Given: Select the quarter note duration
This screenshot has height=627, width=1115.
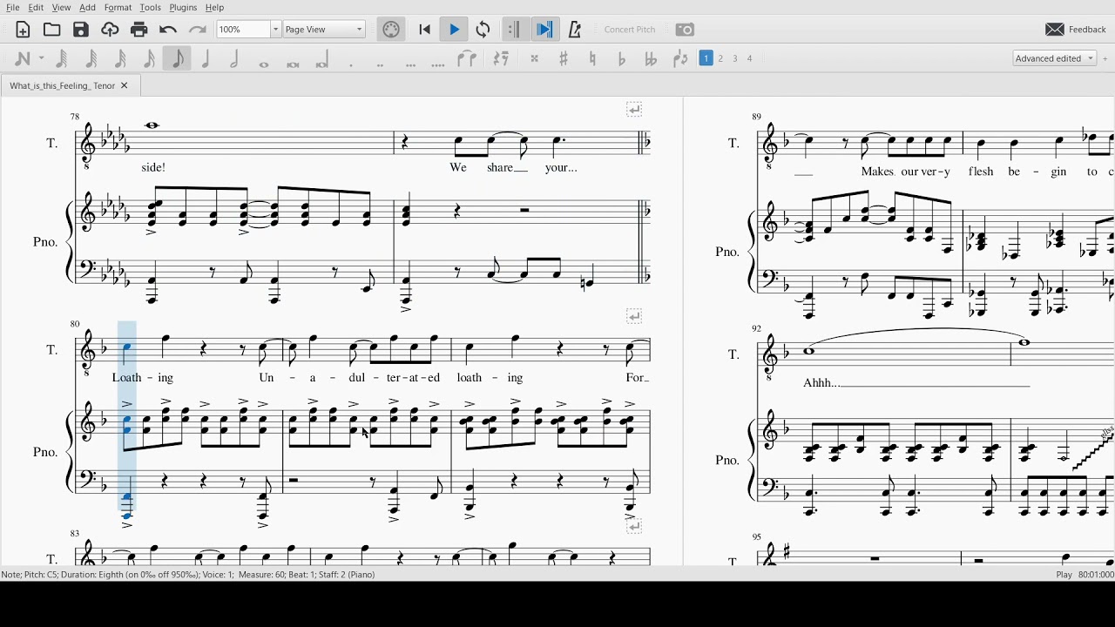Looking at the screenshot, I should tap(206, 58).
